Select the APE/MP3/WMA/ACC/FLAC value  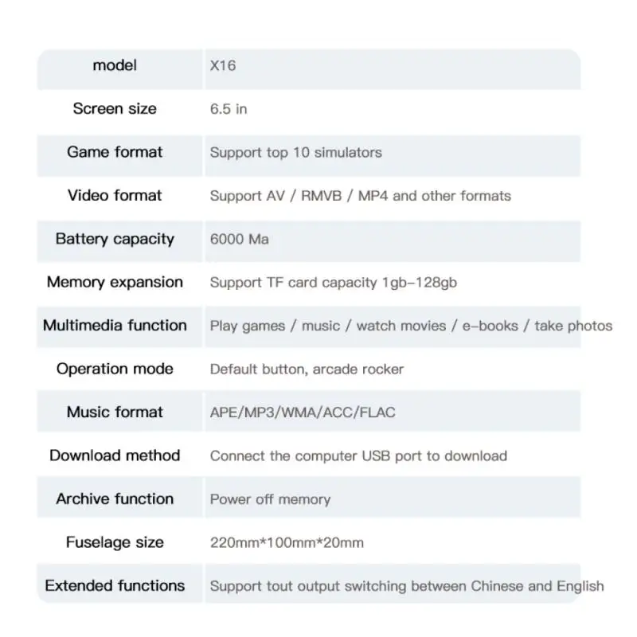[x=303, y=412]
